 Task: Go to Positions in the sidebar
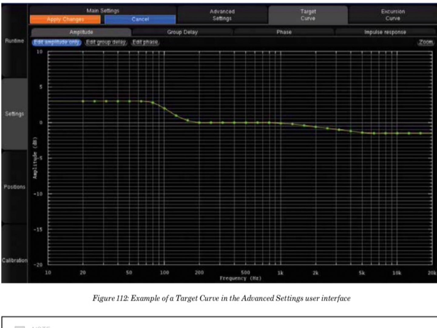(x=14, y=187)
